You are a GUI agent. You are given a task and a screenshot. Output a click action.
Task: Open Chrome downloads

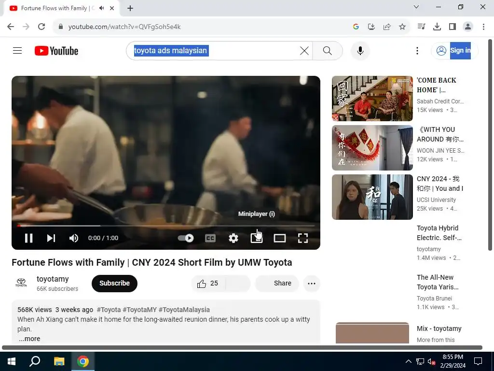[x=437, y=27]
